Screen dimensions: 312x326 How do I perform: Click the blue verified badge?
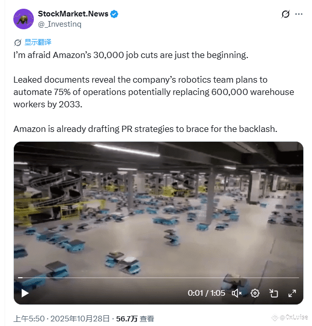[x=114, y=14]
